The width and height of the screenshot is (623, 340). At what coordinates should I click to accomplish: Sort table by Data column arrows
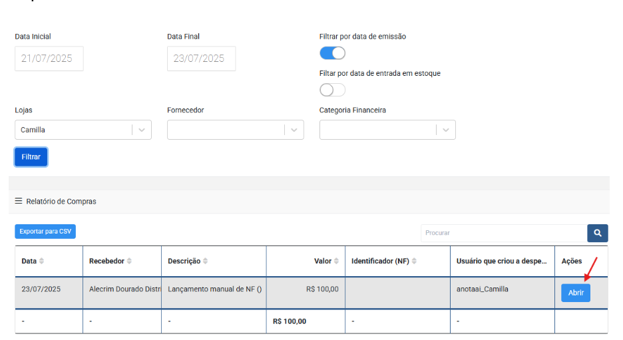(42, 261)
